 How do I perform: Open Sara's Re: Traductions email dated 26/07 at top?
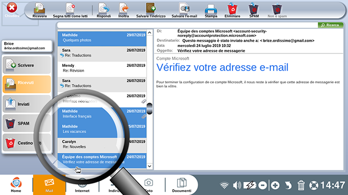[102, 53]
